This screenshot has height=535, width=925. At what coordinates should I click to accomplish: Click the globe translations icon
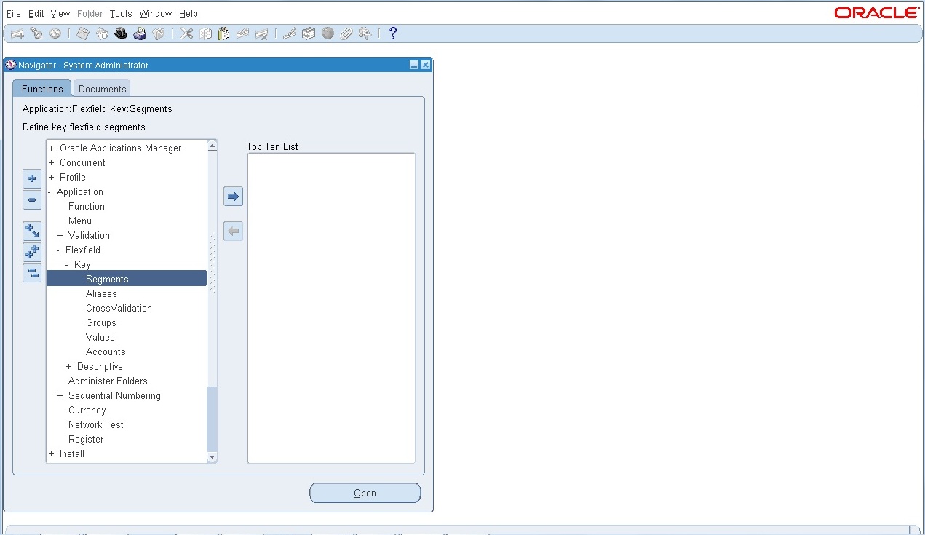click(x=326, y=33)
